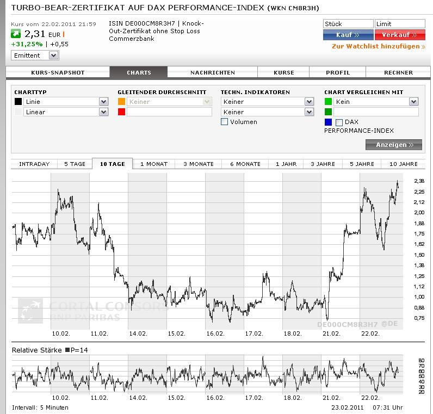Click the dark green comparison color swatch
The image size is (433, 414).
(328, 112)
